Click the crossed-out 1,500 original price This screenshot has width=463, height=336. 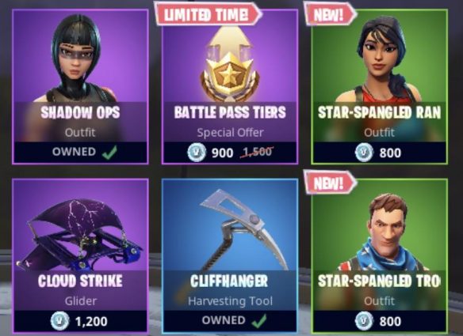[x=257, y=153]
